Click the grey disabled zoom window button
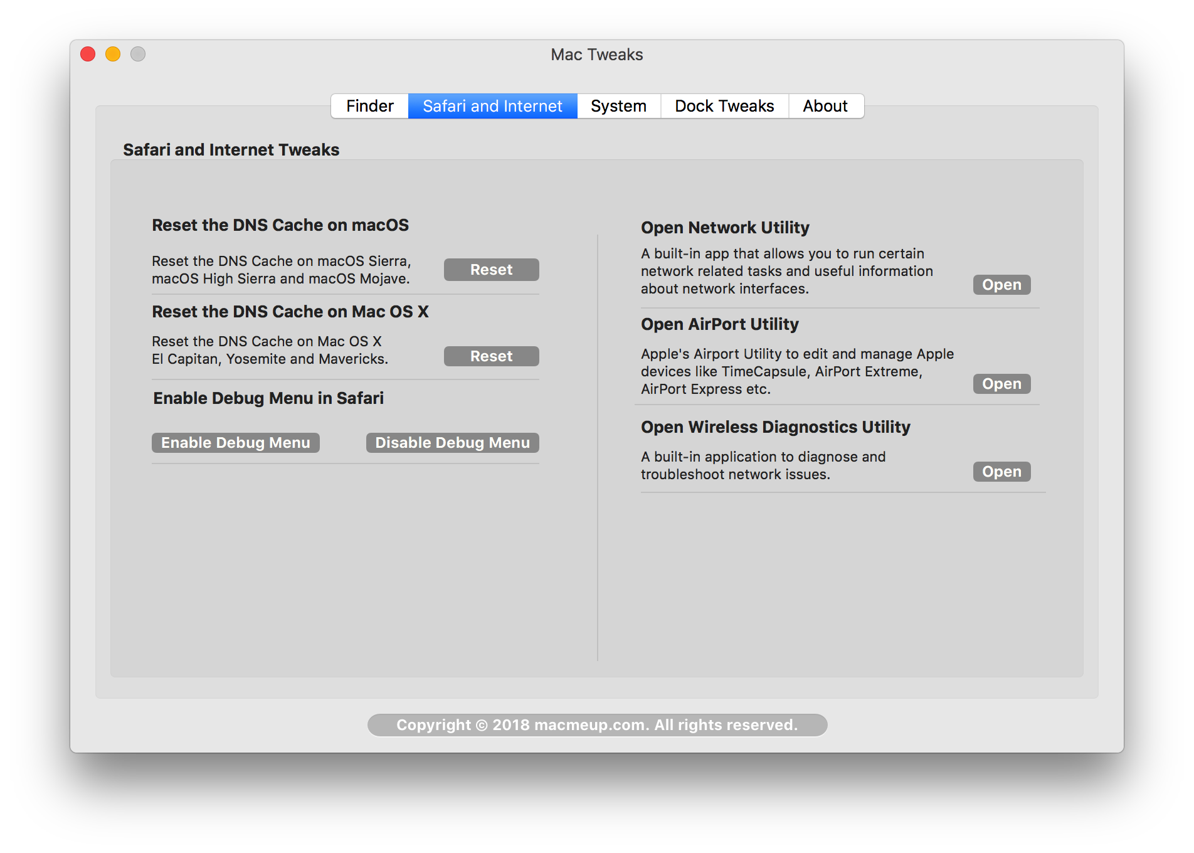1194x853 pixels. (x=138, y=55)
